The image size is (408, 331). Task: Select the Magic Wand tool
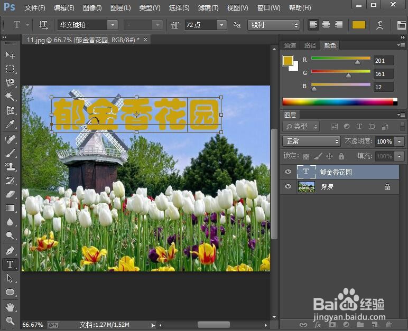pyautogui.click(x=10, y=97)
